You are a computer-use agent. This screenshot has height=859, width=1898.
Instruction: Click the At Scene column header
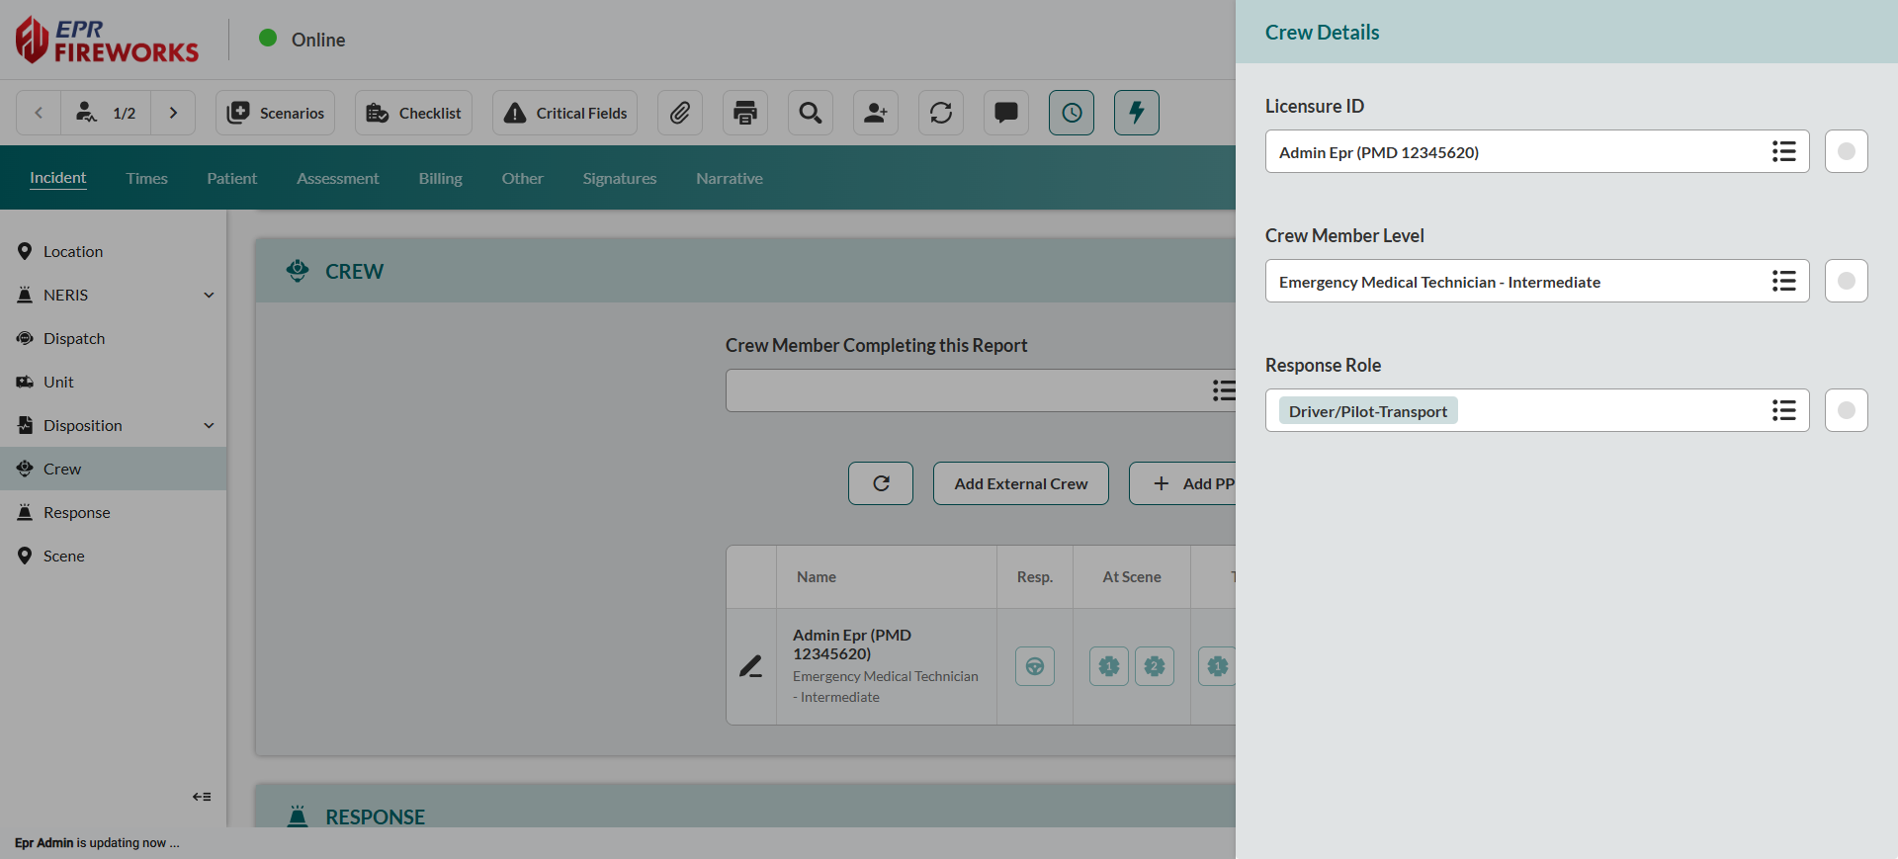coord(1132,576)
